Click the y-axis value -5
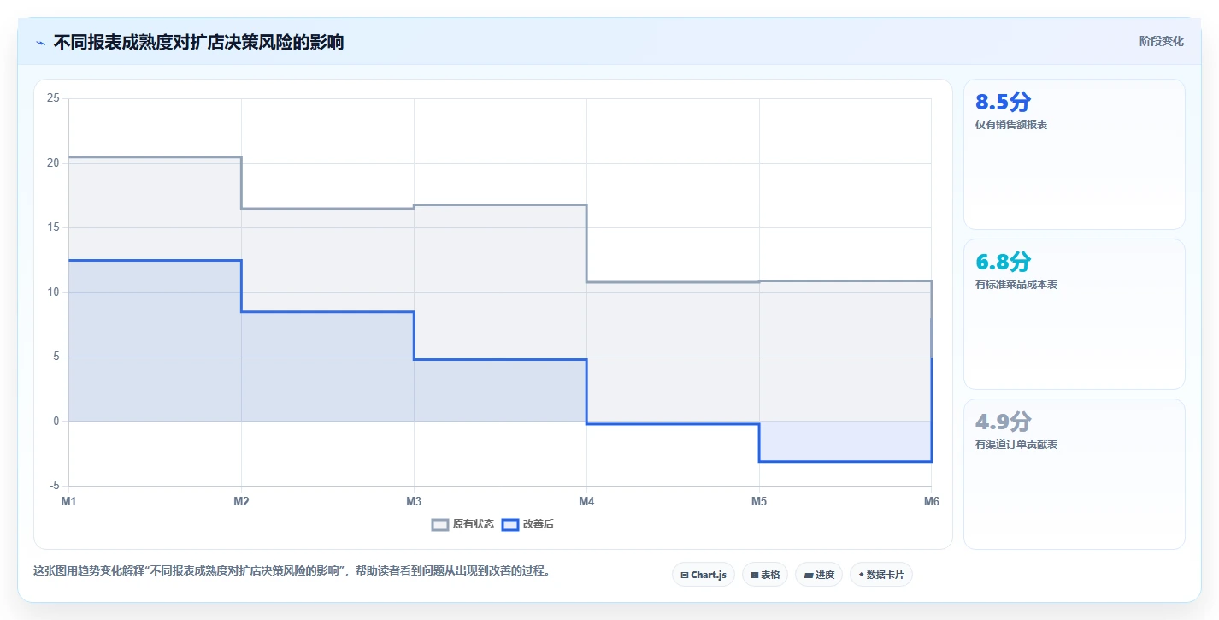 tap(55, 486)
